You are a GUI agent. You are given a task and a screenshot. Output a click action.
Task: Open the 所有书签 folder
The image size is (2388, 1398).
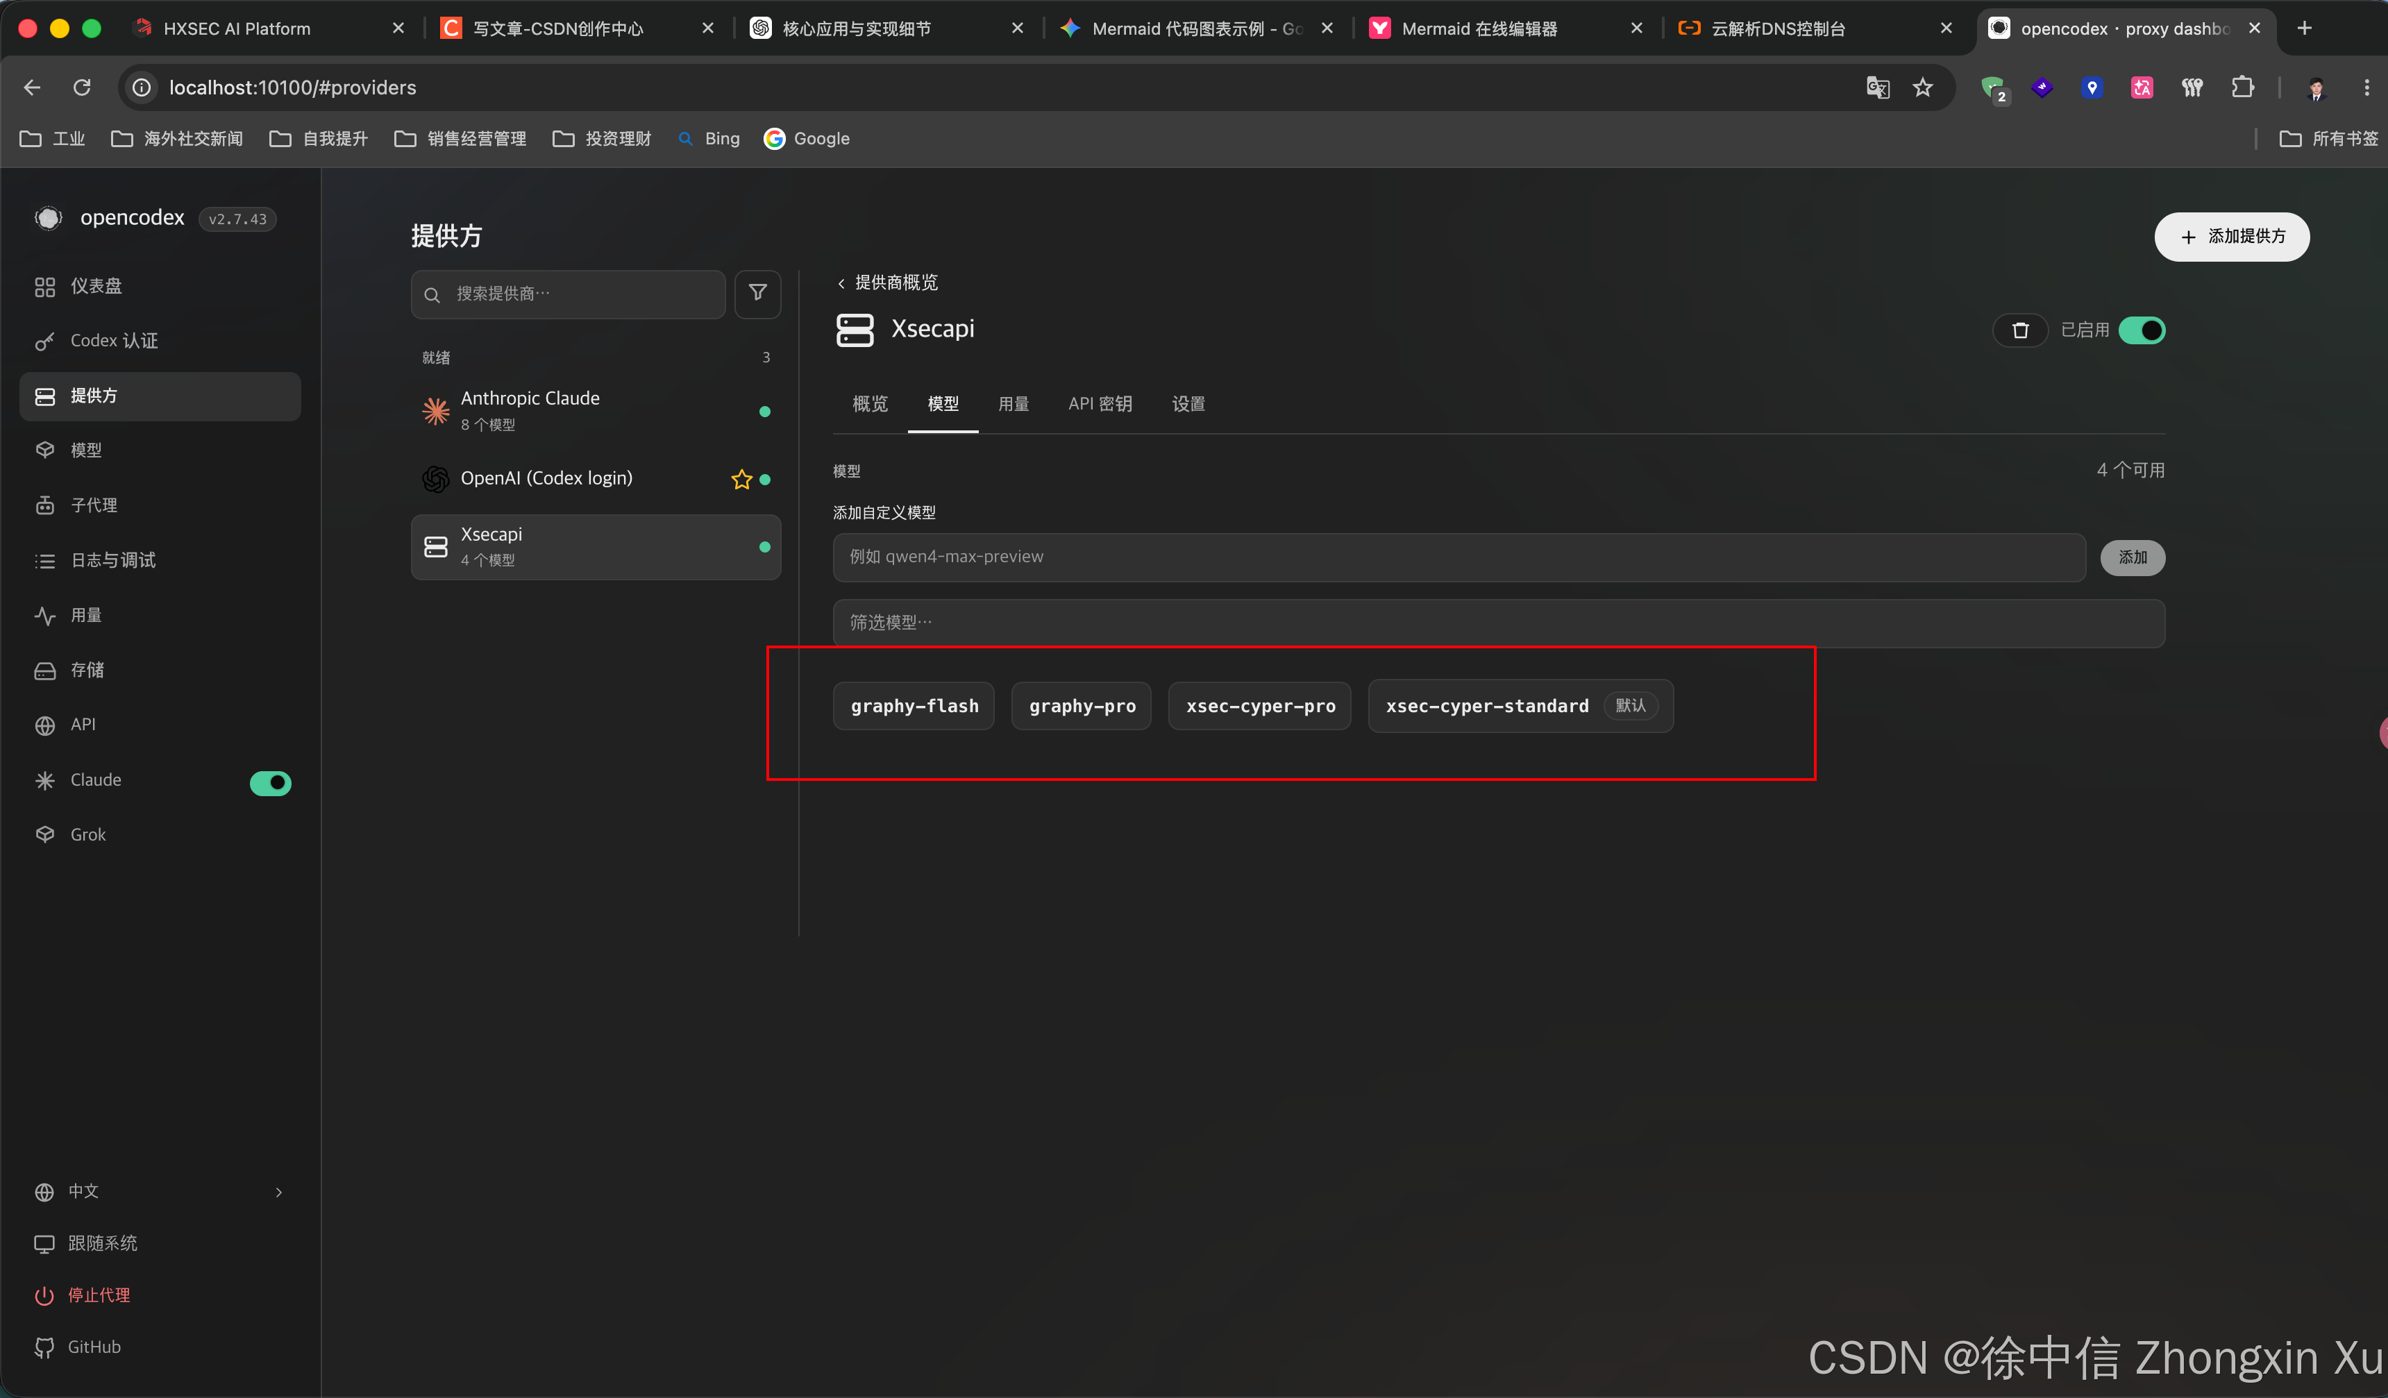[x=2329, y=138]
